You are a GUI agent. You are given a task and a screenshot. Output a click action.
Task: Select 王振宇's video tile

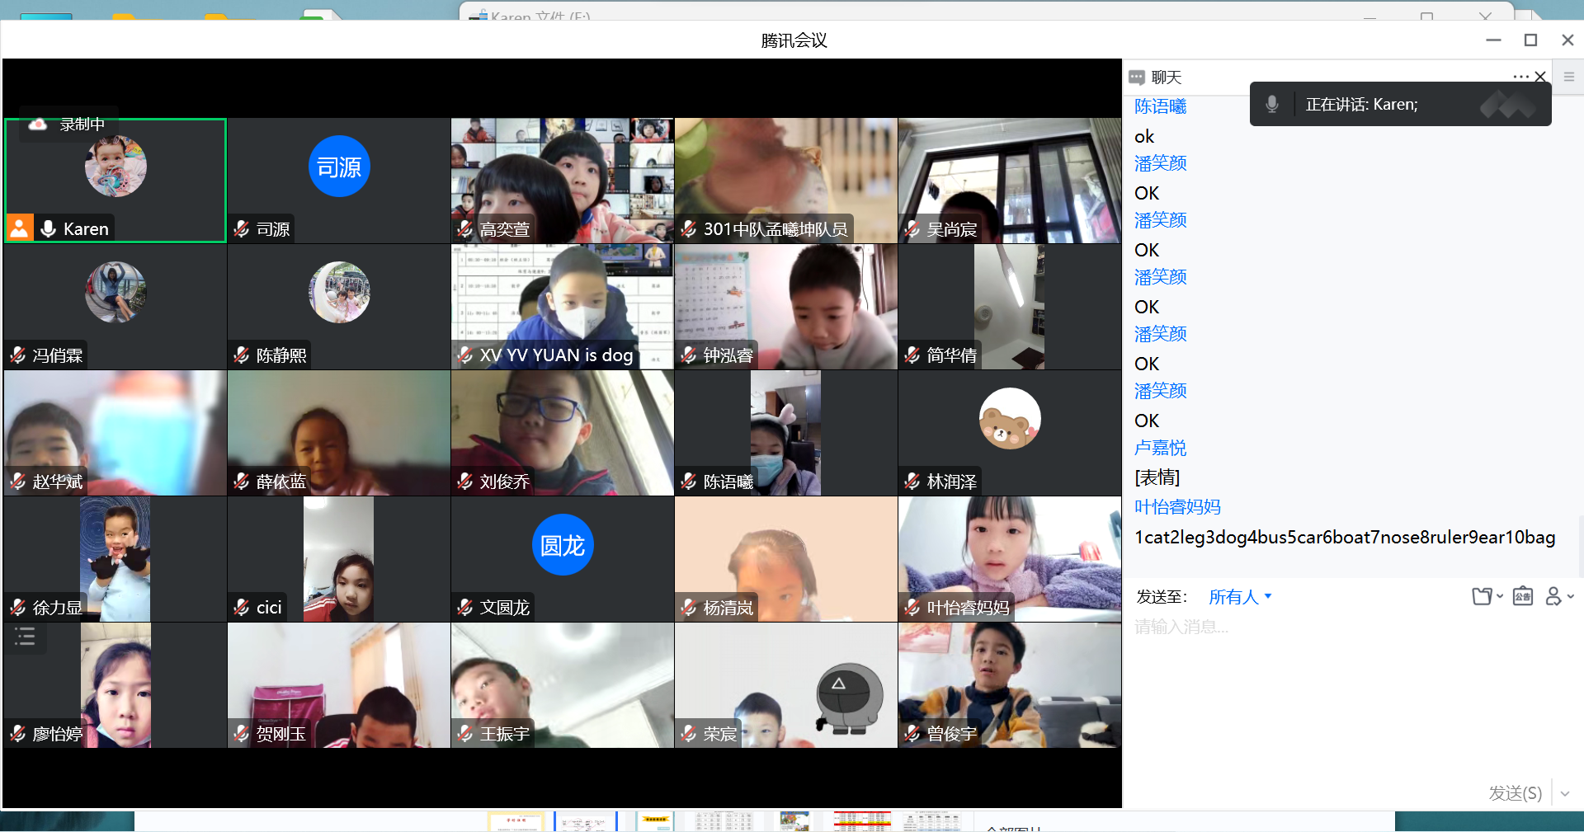563,685
